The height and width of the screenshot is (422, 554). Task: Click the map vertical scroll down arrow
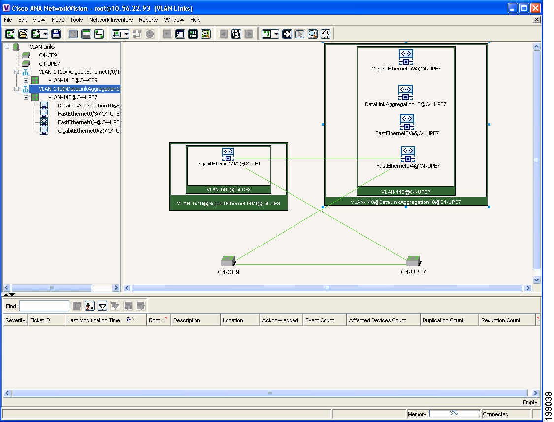click(x=536, y=280)
